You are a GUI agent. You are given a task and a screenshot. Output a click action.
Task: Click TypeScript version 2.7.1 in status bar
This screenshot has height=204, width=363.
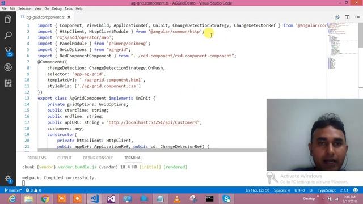pyautogui.click(x=344, y=190)
